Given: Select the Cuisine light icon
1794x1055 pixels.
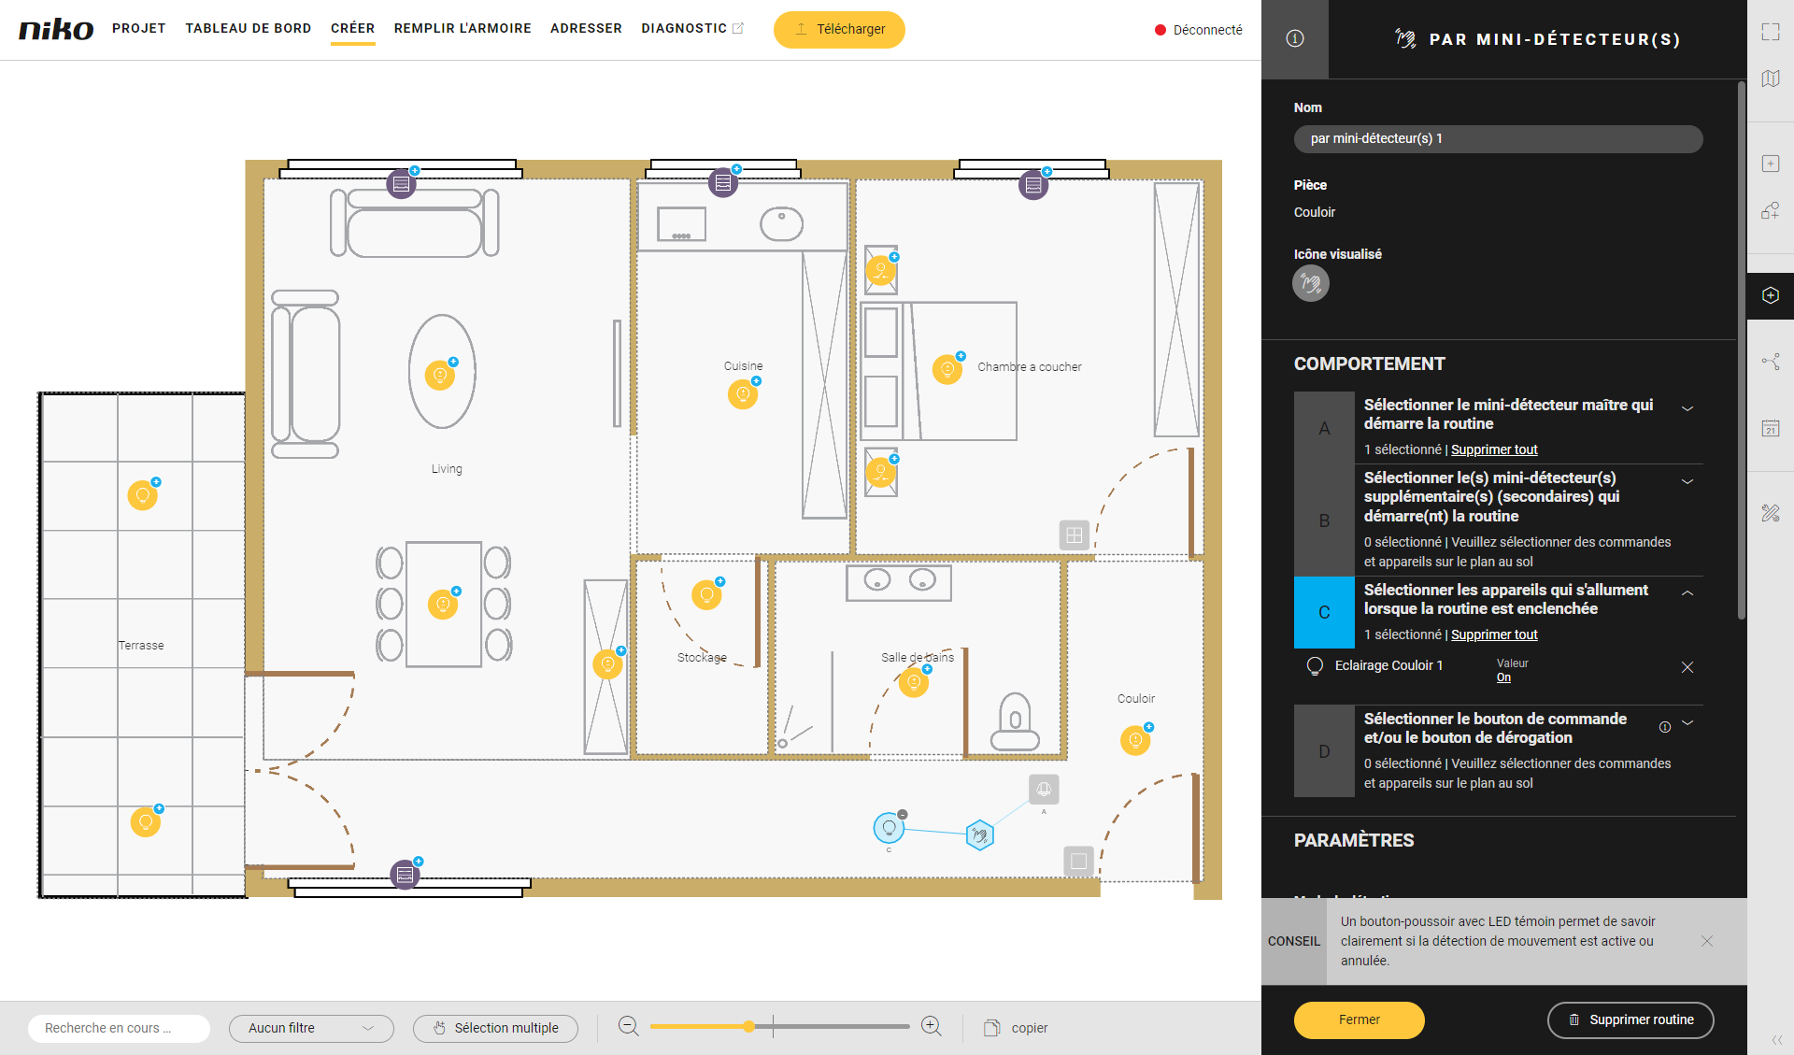Looking at the screenshot, I should (x=743, y=394).
